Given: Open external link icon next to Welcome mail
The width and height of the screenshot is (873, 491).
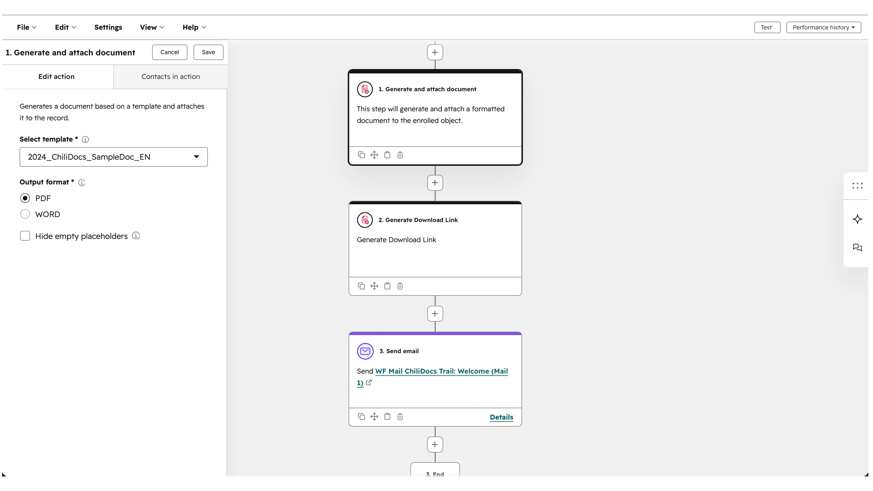Looking at the screenshot, I should 369,383.
